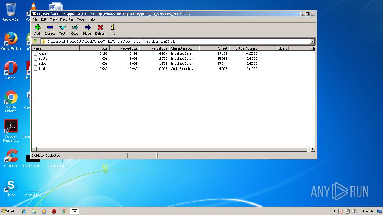Click the Extract toolbar icon
Viewport: 383px width, 215px height.
50,30
